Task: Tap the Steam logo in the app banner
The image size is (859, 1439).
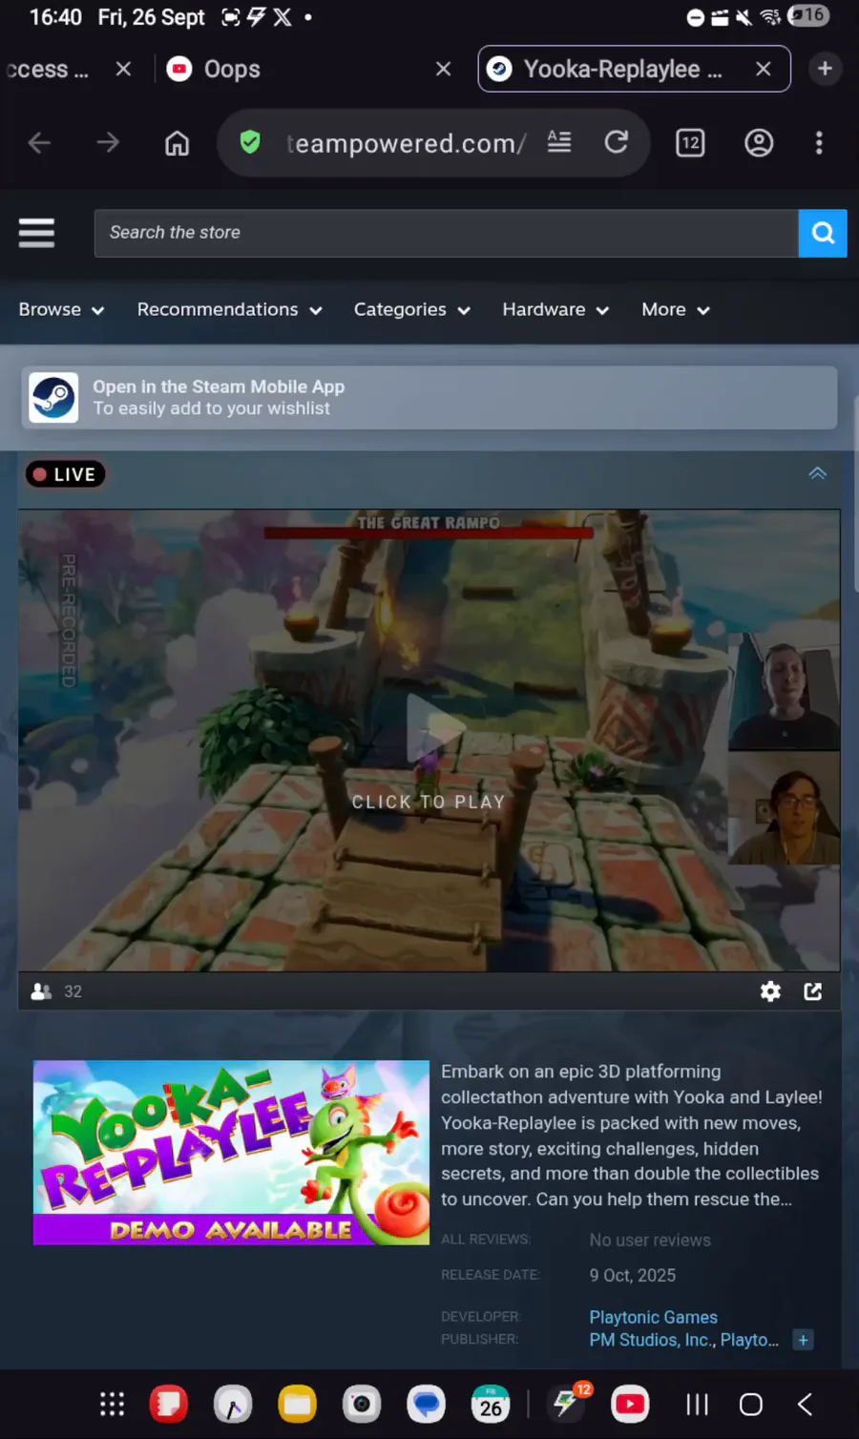Action: 53,397
